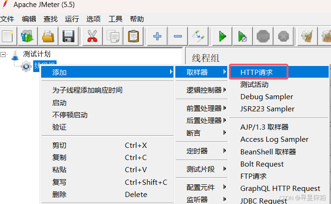The height and width of the screenshot is (204, 331).
Task: Choose 启动 in context menu
Action: point(107,103)
